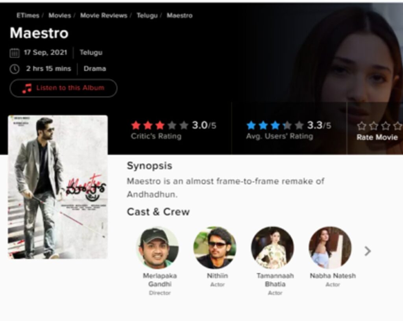Click the Nithiin name link
403x321 pixels.
tap(217, 276)
